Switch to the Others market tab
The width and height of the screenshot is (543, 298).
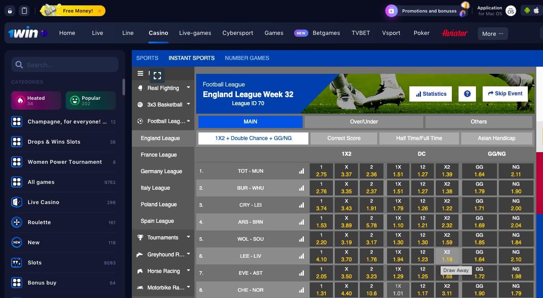click(479, 122)
